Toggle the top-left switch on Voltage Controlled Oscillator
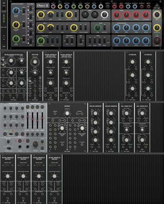 click(3, 60)
